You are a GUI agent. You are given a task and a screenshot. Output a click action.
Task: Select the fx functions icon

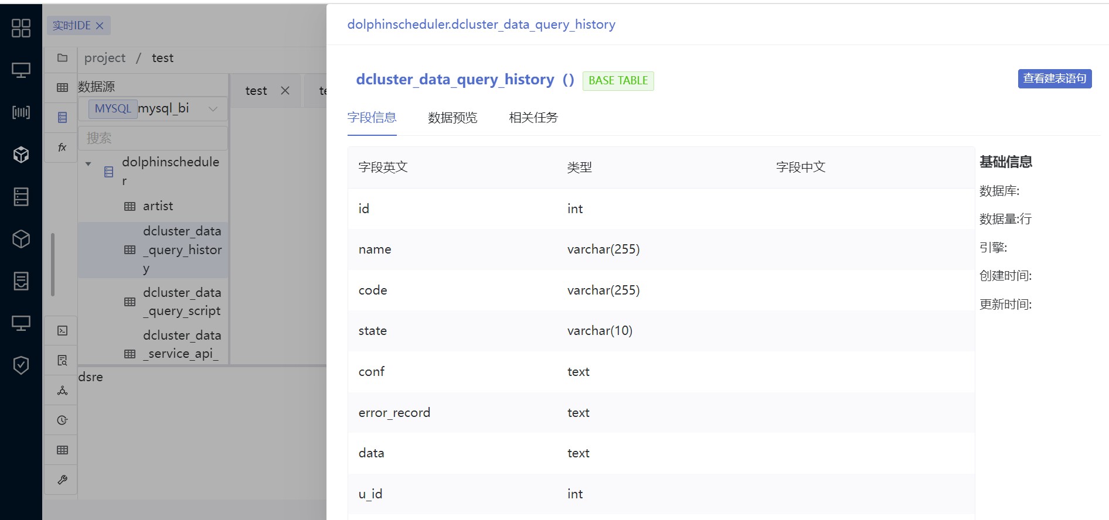click(x=62, y=147)
